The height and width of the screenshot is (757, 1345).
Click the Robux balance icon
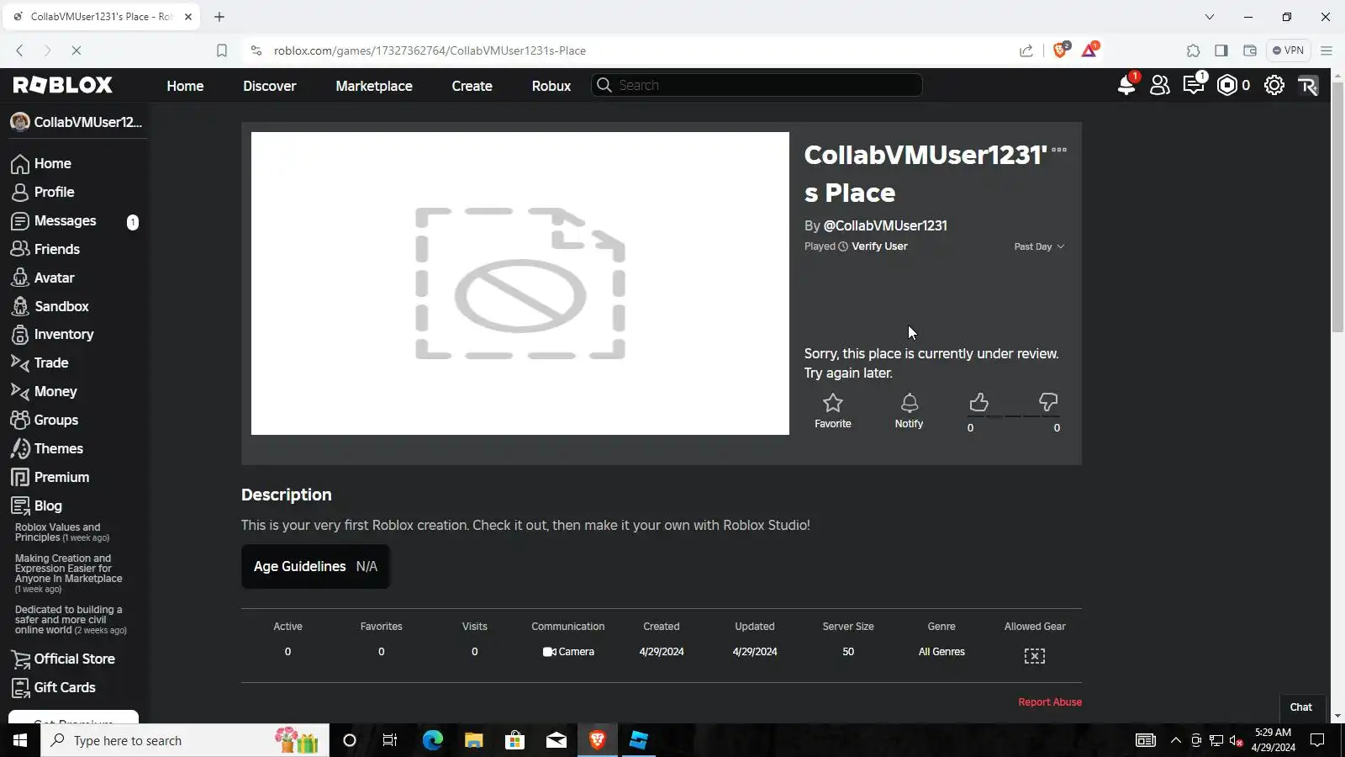[1227, 85]
